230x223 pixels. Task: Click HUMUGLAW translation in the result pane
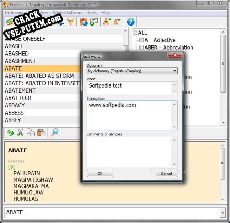point(28,193)
